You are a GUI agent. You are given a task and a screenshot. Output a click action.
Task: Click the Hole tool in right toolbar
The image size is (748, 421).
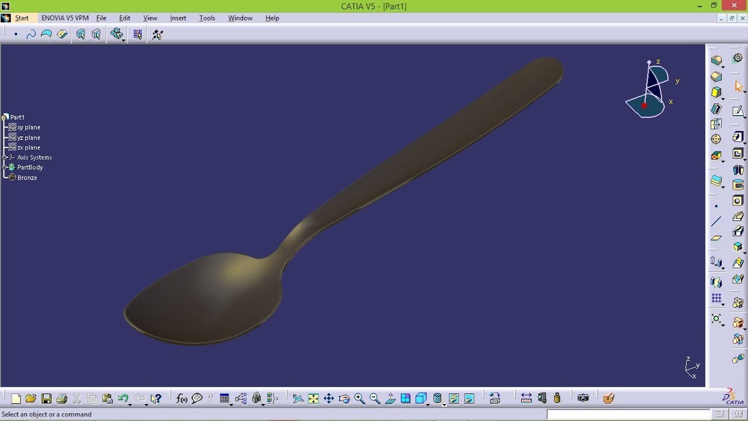(x=738, y=201)
